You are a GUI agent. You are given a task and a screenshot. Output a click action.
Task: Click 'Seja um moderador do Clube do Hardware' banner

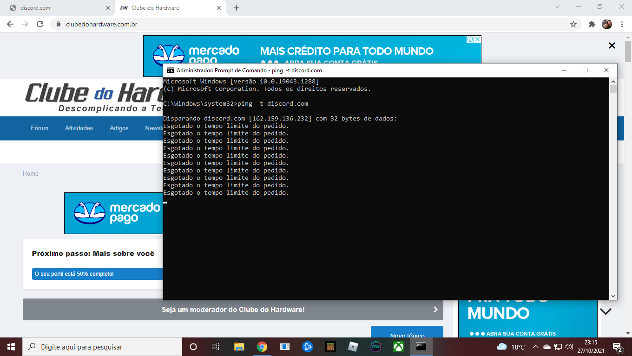coord(233,309)
